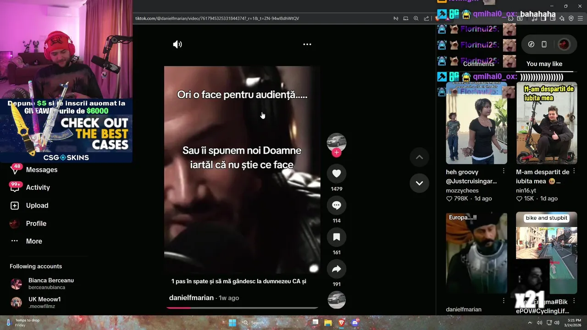Click the share page icon in address bar
Viewport: 587px width, 330px height.
(x=426, y=18)
